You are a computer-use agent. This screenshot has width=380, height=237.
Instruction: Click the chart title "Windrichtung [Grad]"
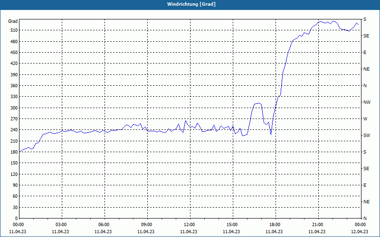pos(191,4)
